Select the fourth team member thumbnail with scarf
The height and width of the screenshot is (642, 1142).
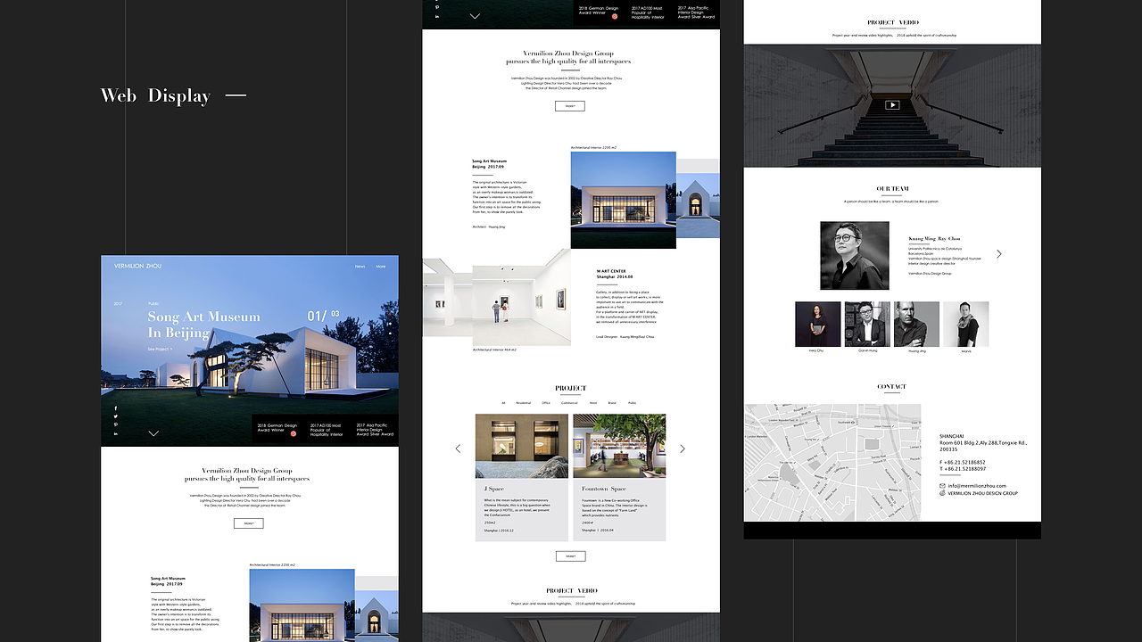[x=966, y=324]
